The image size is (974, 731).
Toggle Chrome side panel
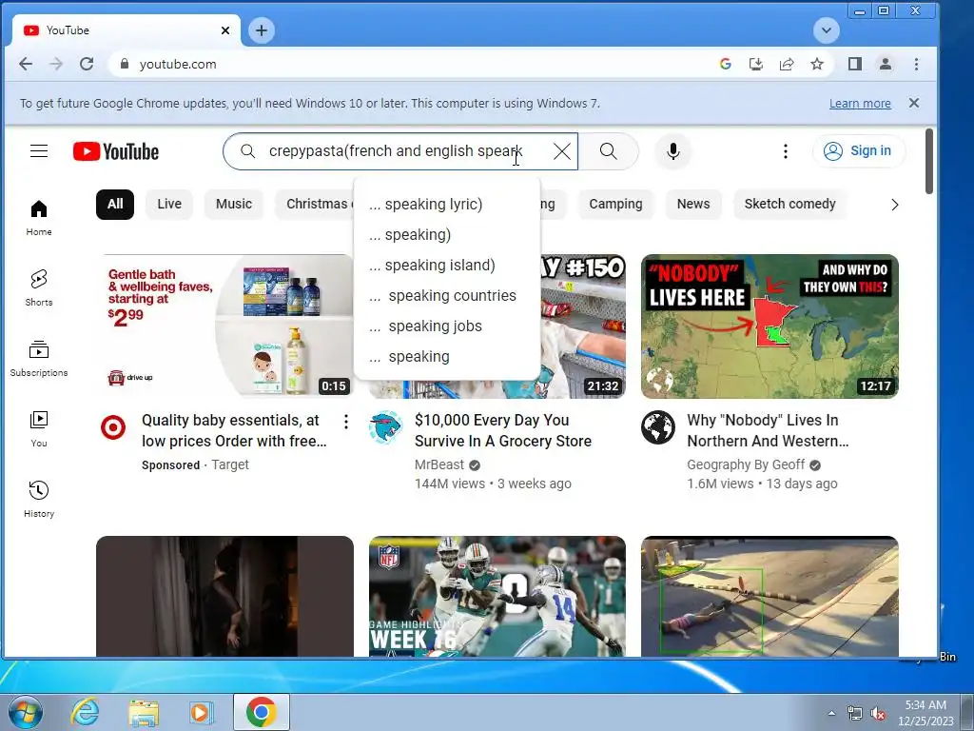click(x=855, y=64)
